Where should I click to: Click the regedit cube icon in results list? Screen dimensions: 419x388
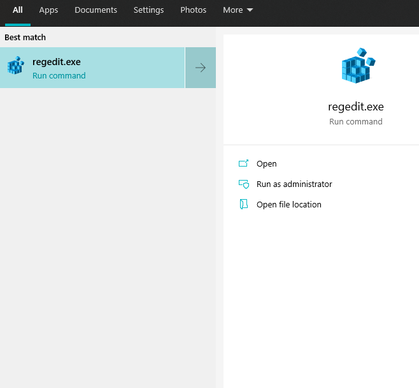coord(16,65)
